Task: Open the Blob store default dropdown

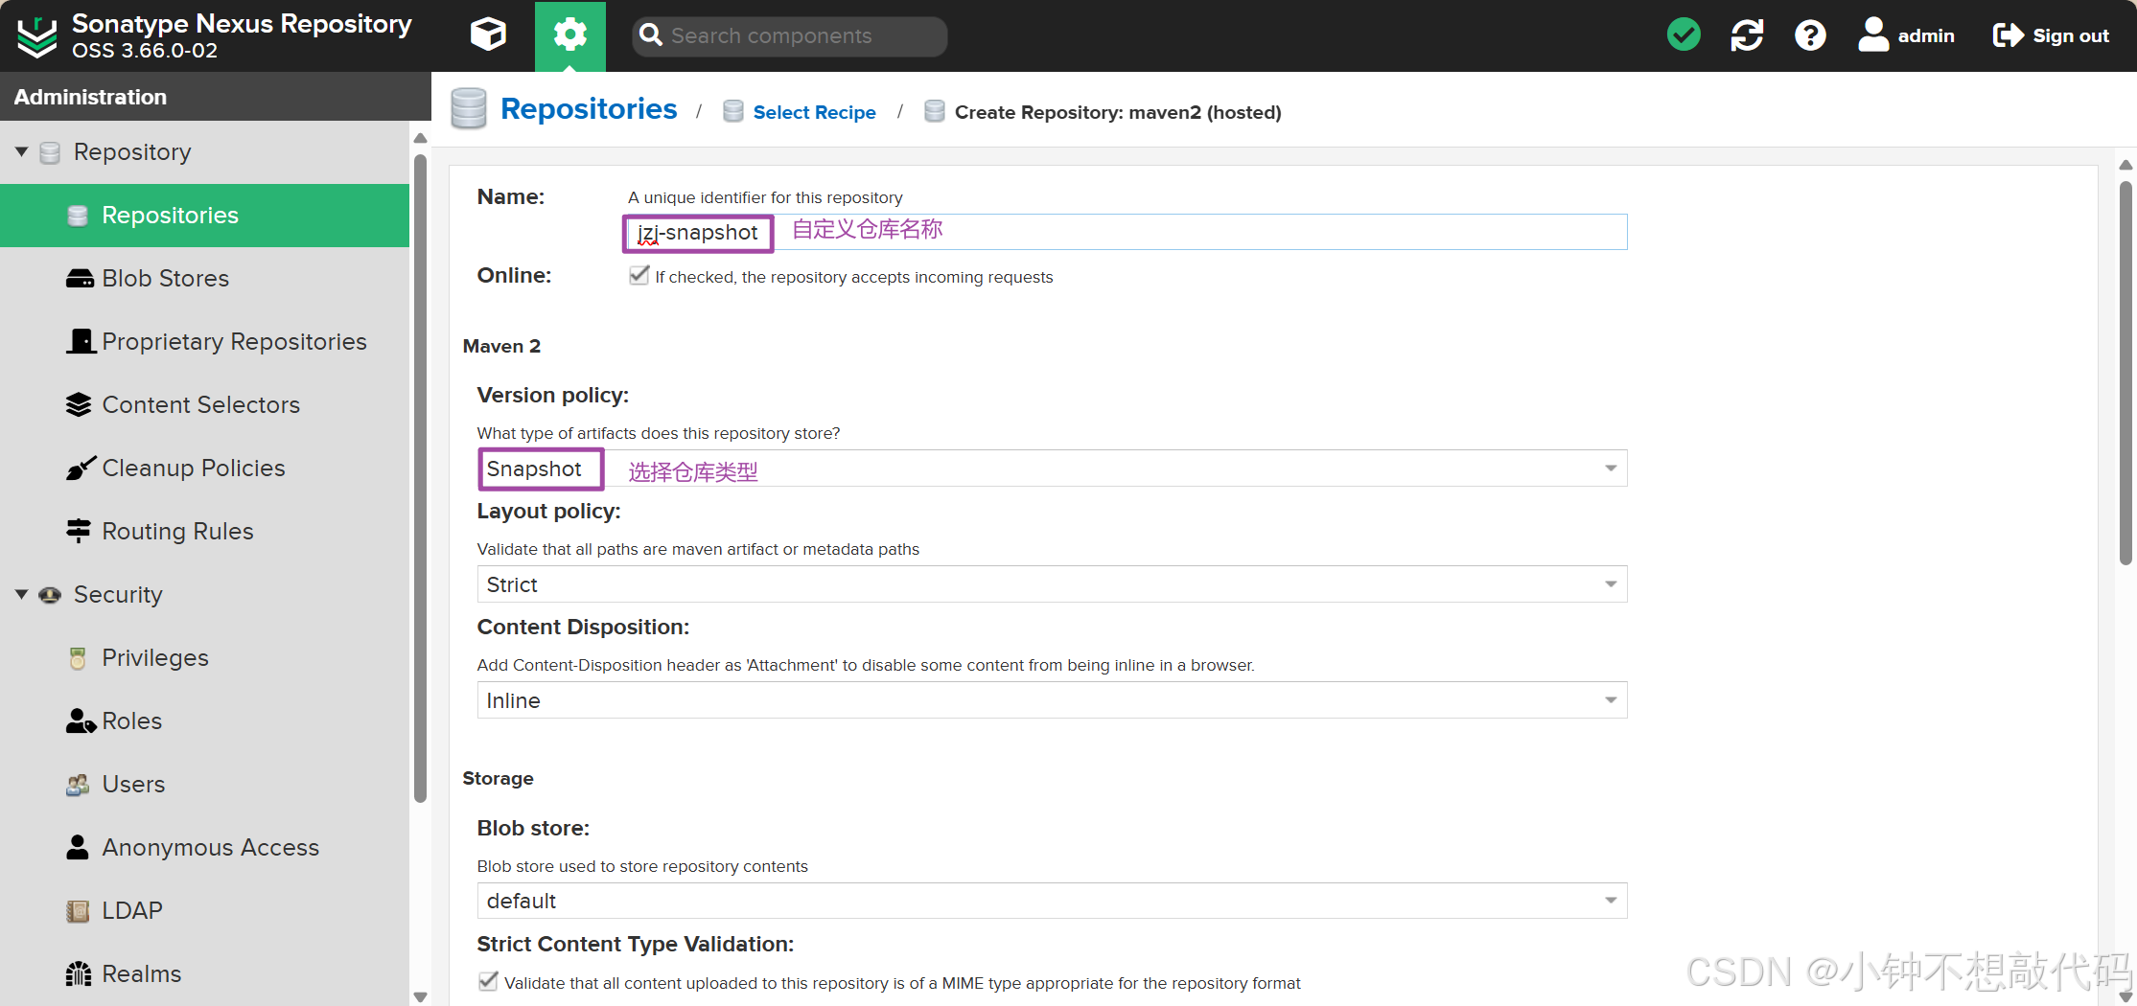Action: (1052, 901)
